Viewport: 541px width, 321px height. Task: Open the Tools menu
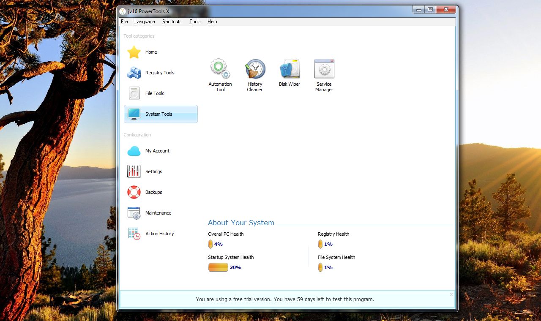(195, 22)
